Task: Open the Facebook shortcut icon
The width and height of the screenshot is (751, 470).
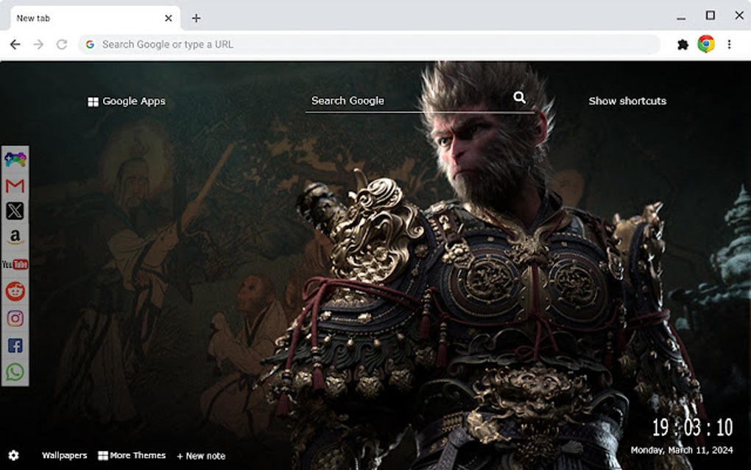Action: (15, 346)
